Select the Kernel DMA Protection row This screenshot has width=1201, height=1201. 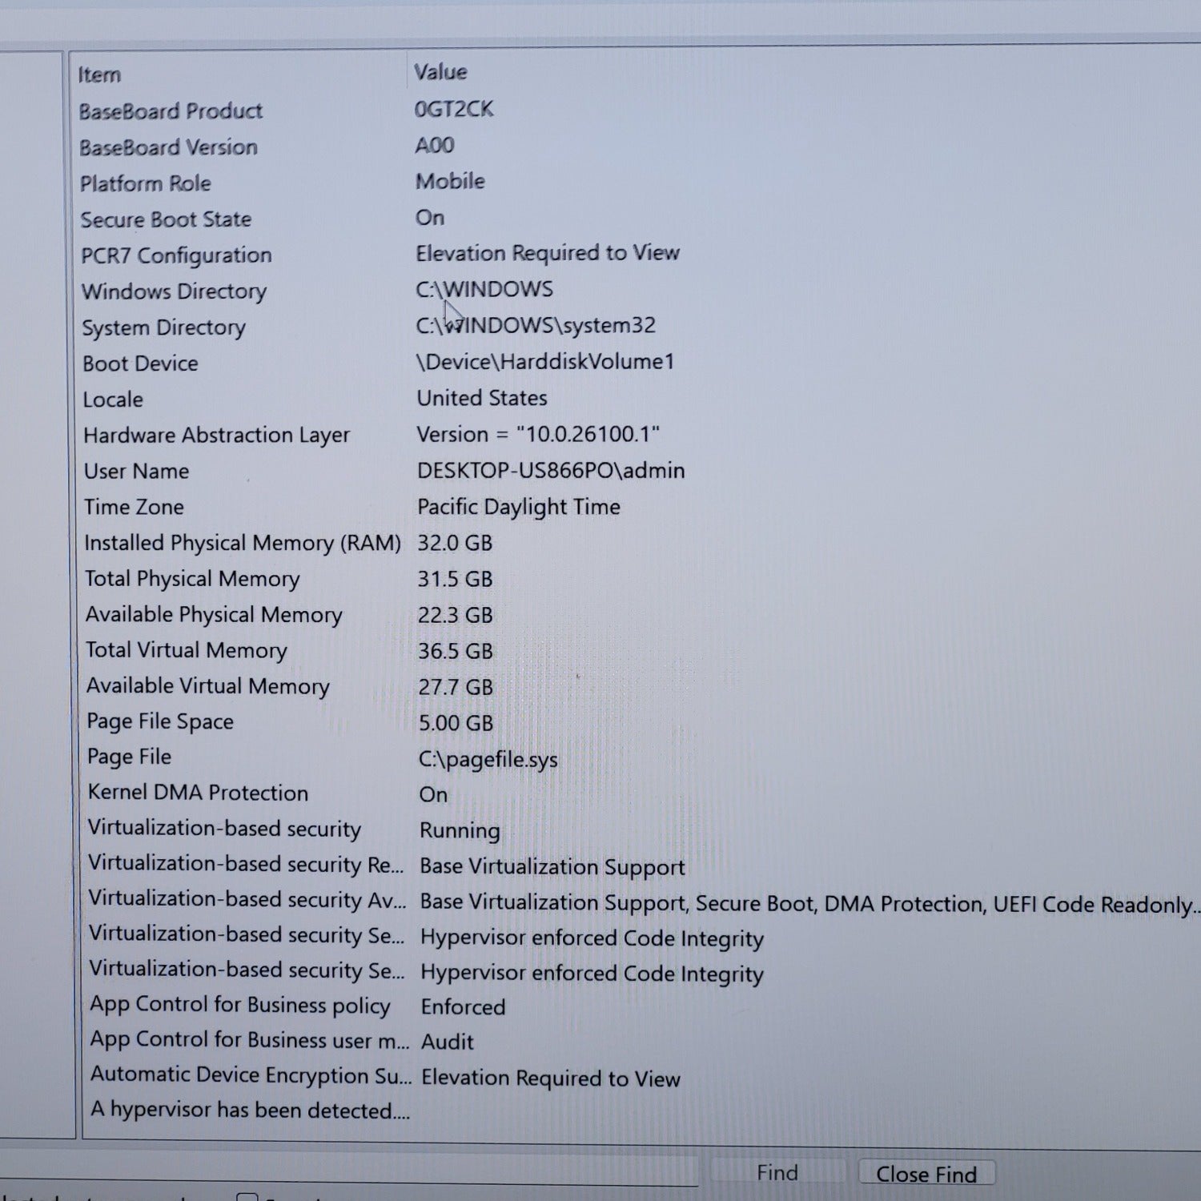(x=198, y=793)
